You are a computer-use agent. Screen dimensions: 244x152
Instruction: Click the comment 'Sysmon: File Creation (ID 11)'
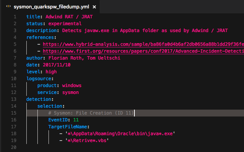click(91, 113)
